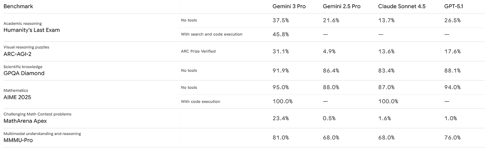Select the 23.4% MathArena Apex score
Image resolution: width=489 pixels, height=149 pixels.
tap(280, 118)
